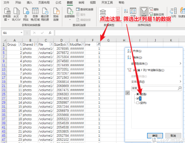Click the 分列 (Text to Columns) icon

(173, 11)
